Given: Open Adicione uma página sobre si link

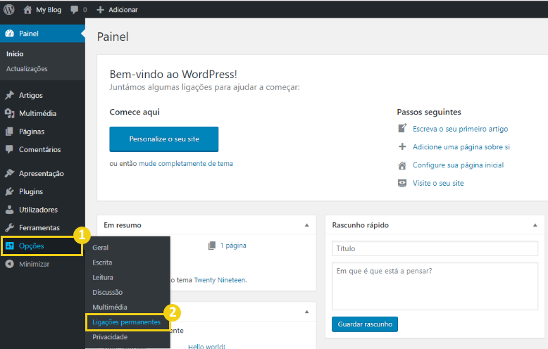Looking at the screenshot, I should pyautogui.click(x=461, y=147).
